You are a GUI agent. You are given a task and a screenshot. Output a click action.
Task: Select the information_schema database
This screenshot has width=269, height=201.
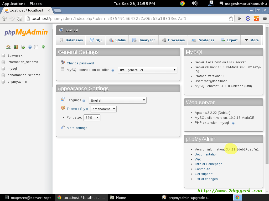(x=23, y=62)
